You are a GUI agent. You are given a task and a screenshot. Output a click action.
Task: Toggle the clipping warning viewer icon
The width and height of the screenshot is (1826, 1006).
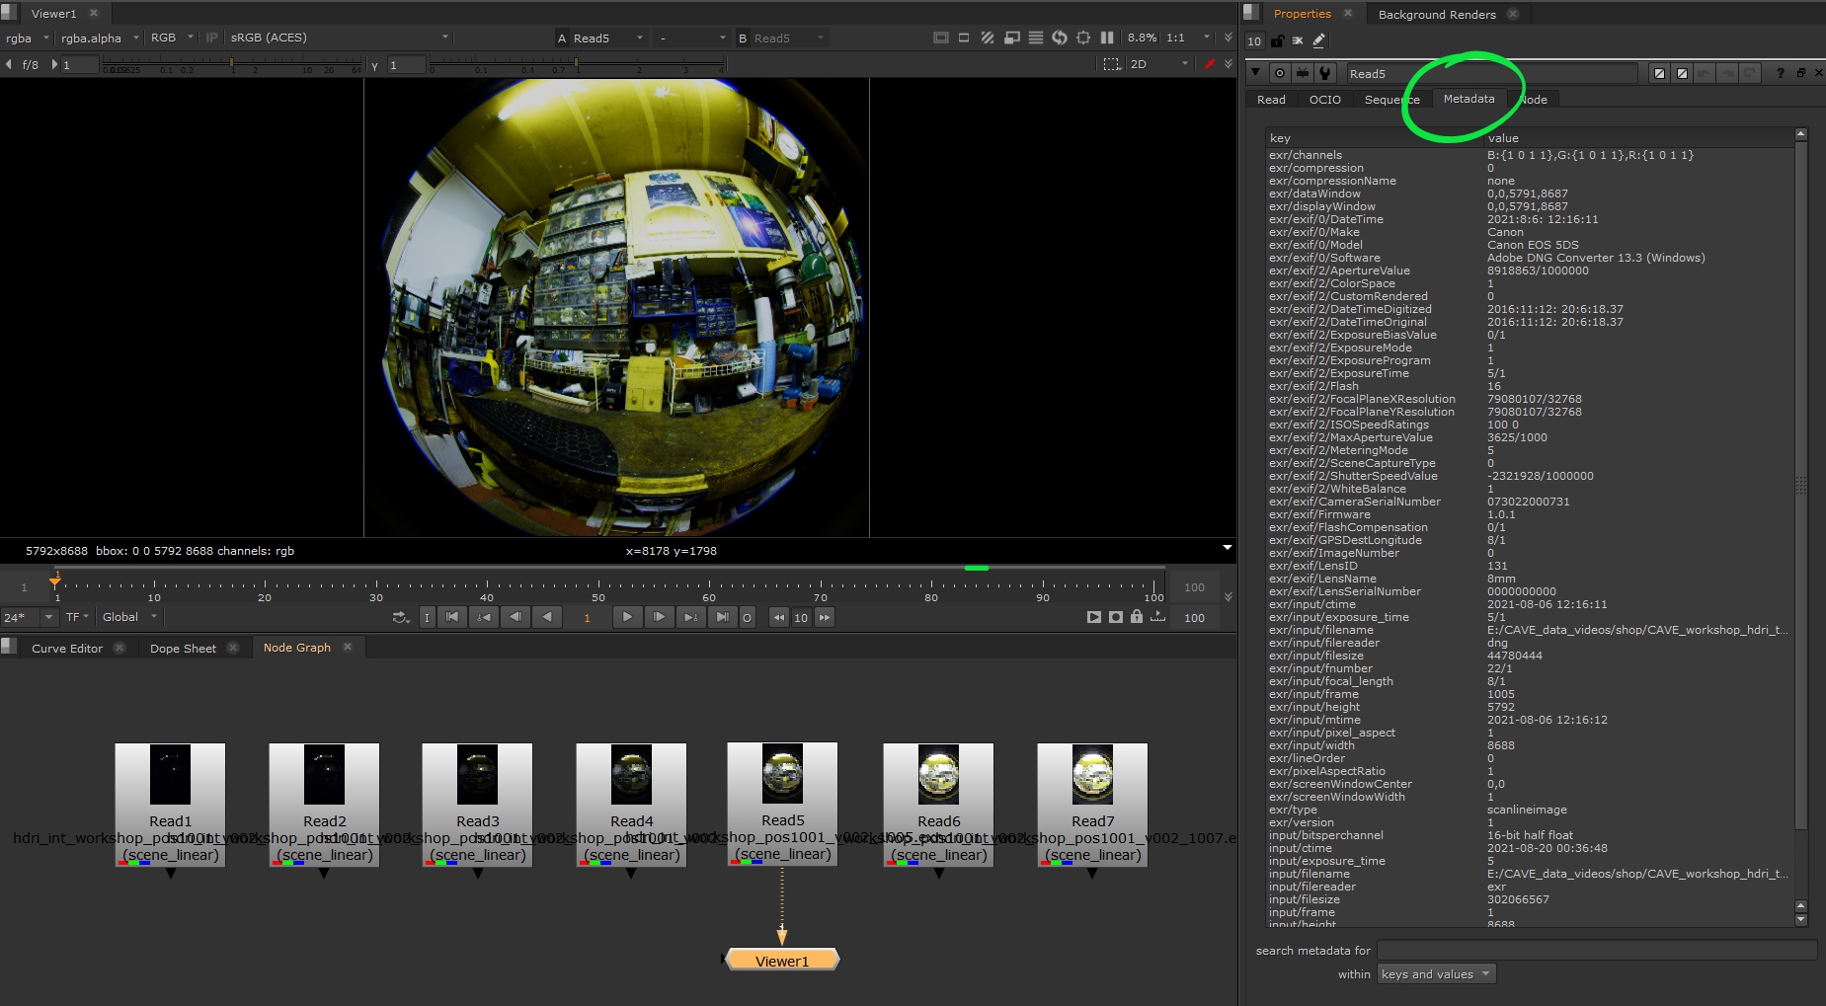[940, 38]
